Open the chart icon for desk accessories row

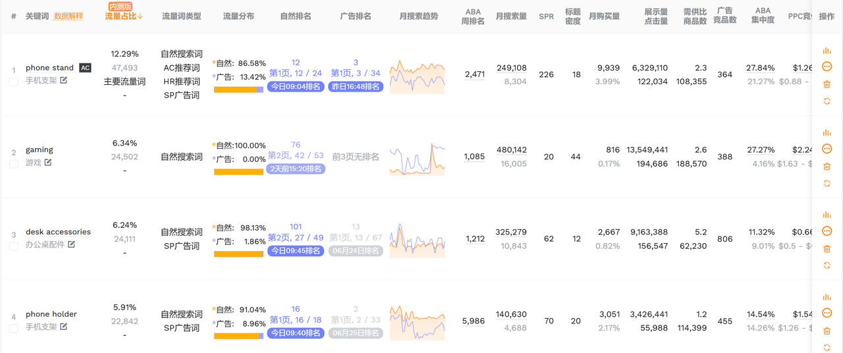827,215
